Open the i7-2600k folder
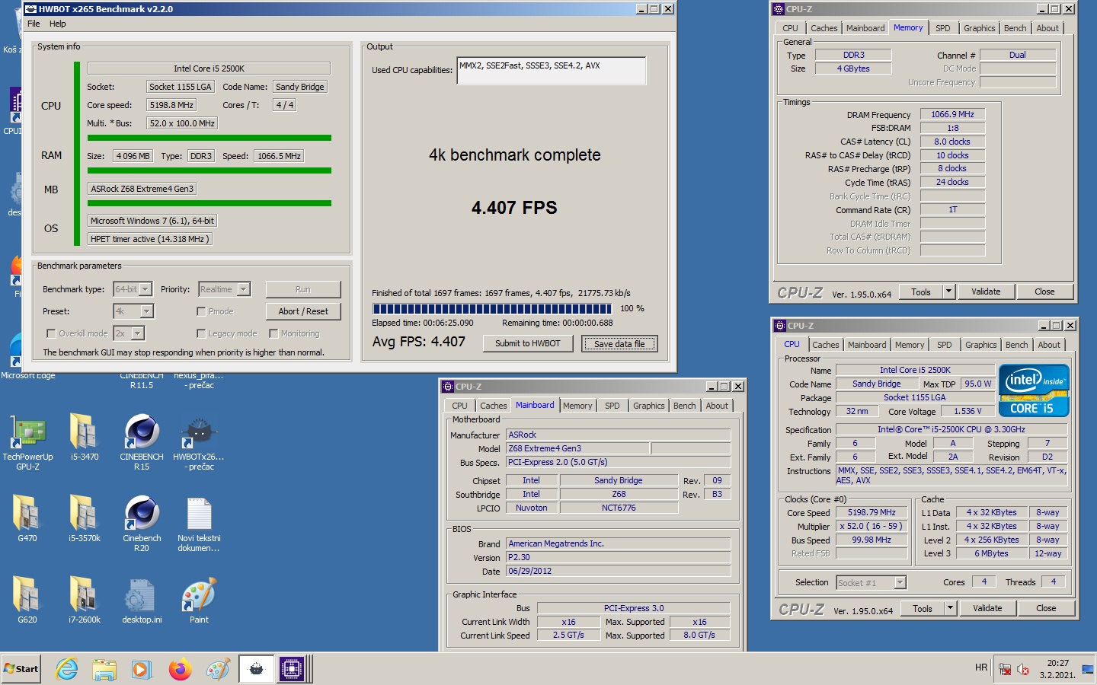This screenshot has width=1097, height=685. [x=85, y=601]
